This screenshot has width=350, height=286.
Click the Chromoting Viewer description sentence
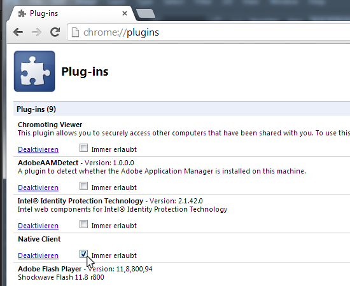click(x=184, y=133)
